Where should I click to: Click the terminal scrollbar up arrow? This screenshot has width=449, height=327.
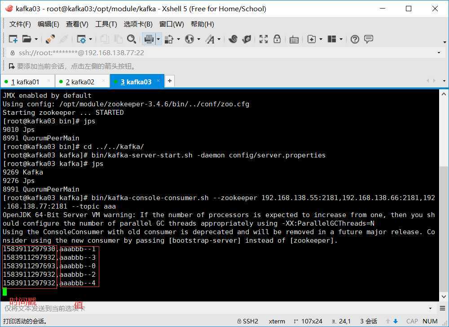pyautogui.click(x=444, y=94)
